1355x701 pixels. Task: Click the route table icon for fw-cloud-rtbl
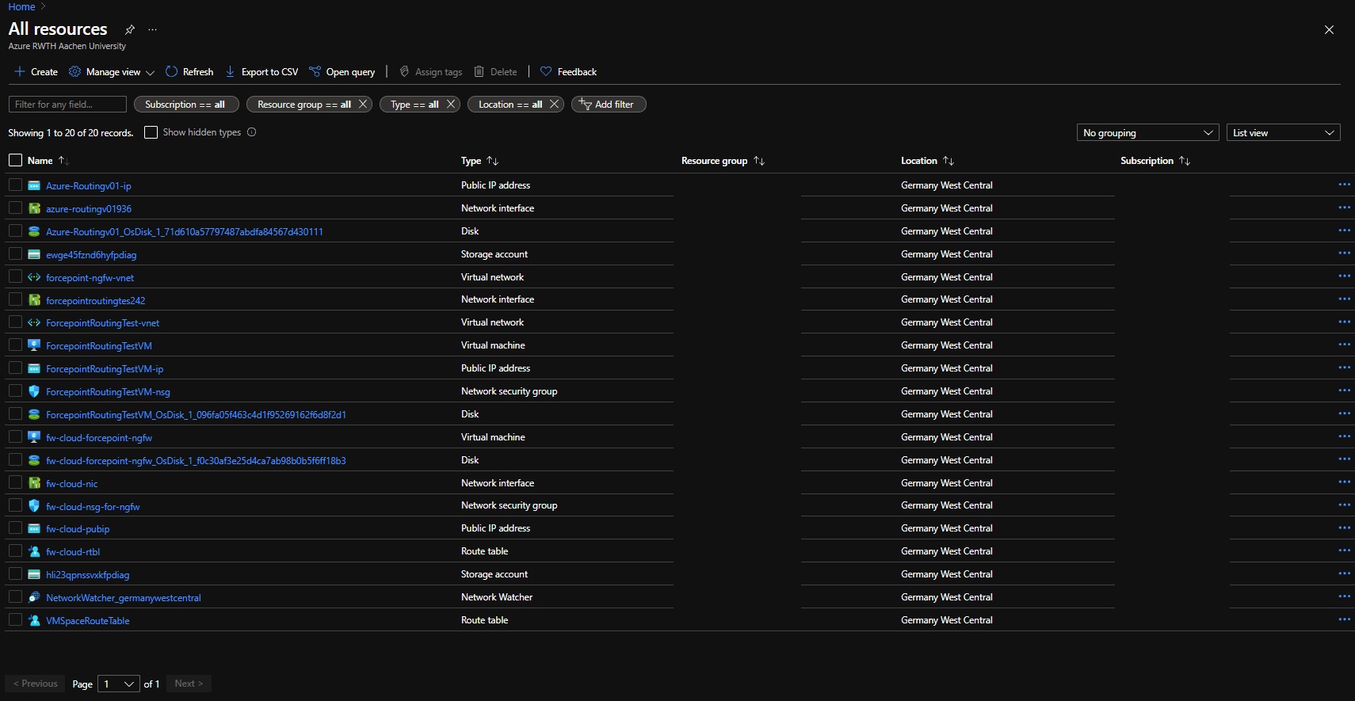click(34, 551)
